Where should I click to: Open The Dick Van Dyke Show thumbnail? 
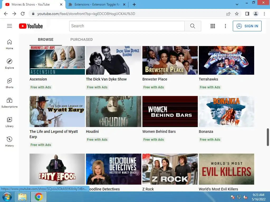pyautogui.click(x=113, y=60)
